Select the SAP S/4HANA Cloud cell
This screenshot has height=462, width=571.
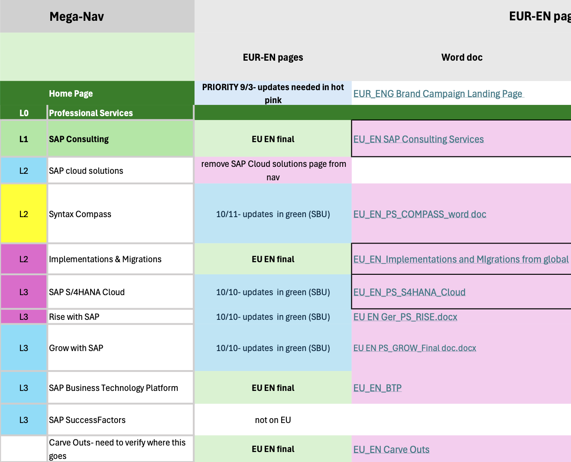[x=120, y=292]
